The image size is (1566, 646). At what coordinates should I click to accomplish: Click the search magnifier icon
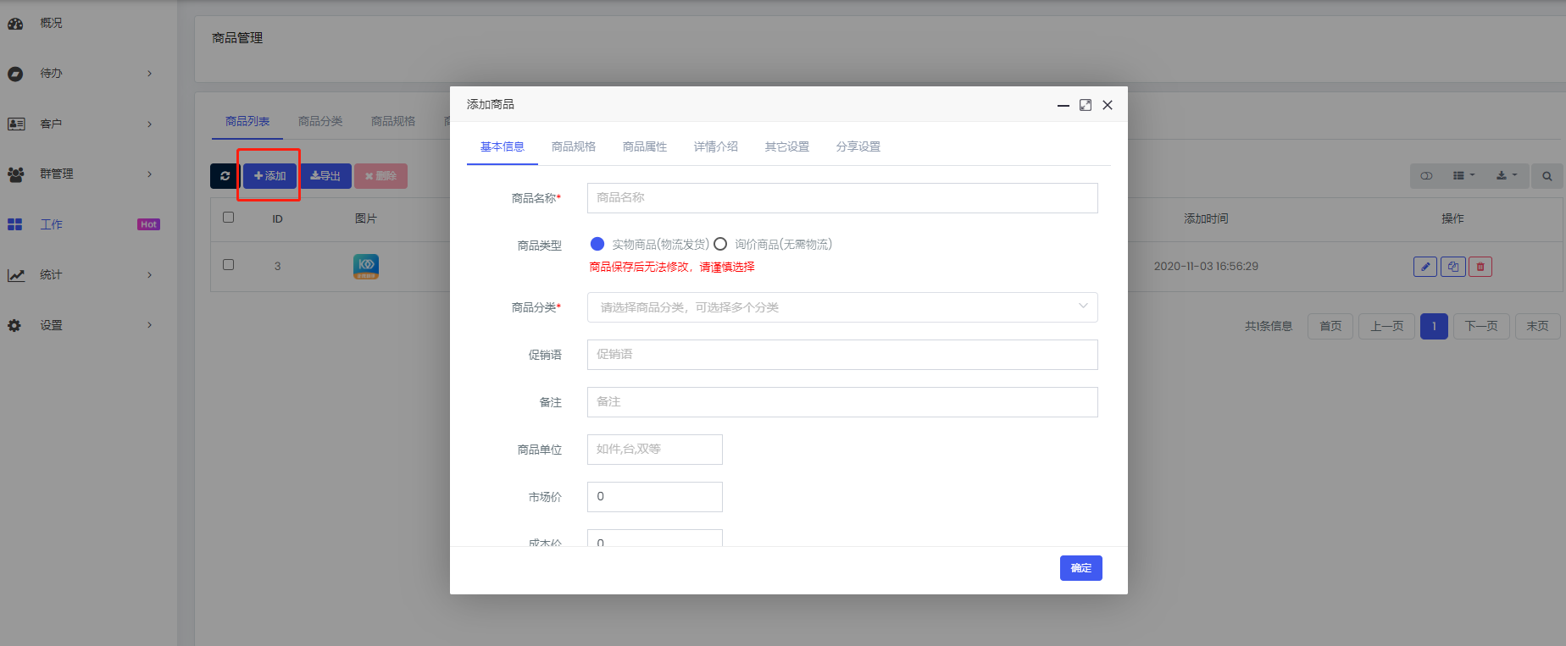(x=1547, y=176)
